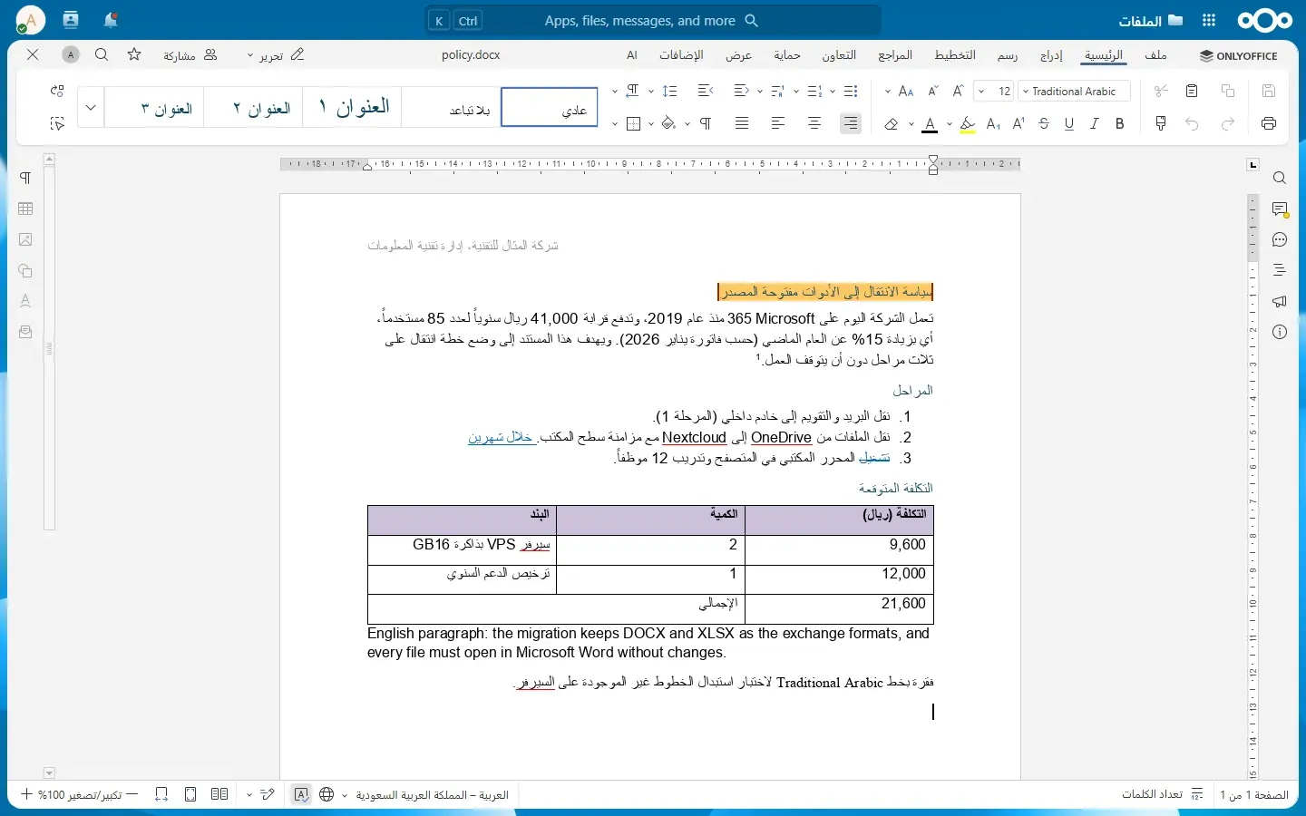Decrease font size with the smaller A icon
1306x816 pixels.
933,91
